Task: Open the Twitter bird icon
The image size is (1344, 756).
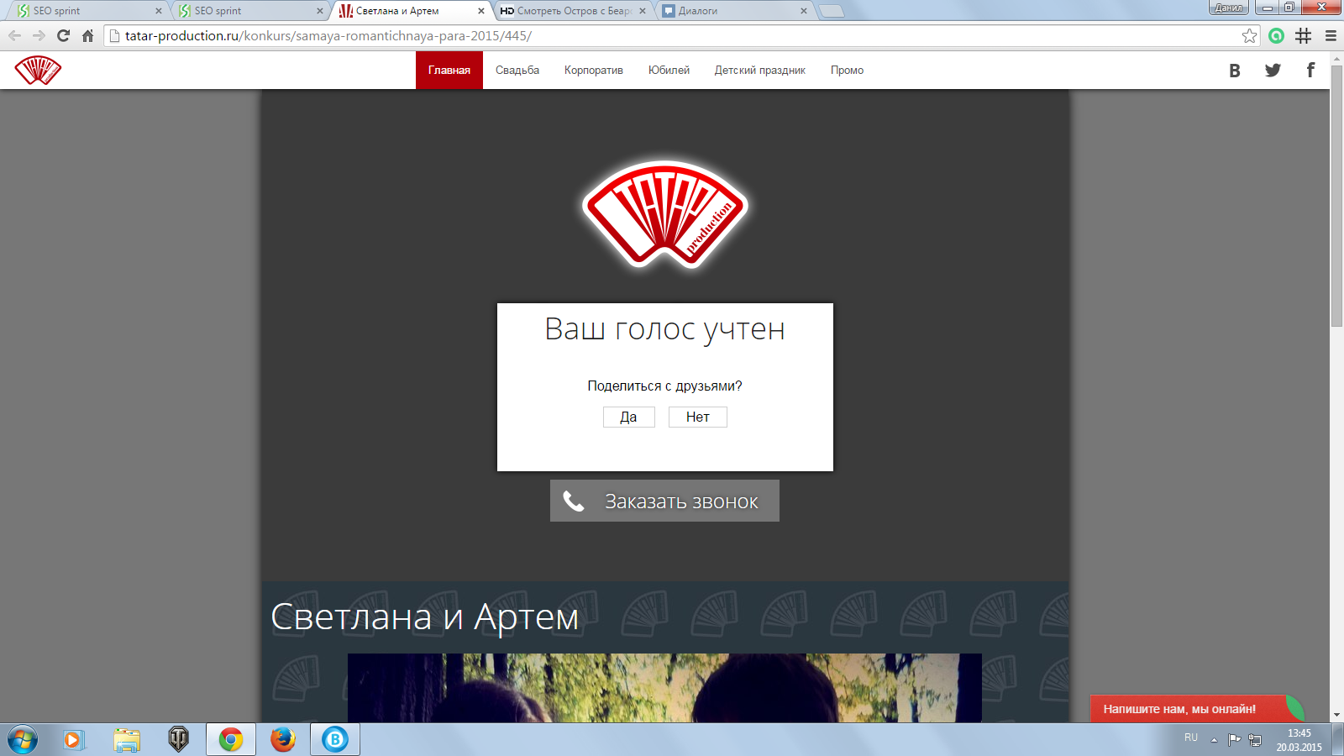Action: pos(1273,71)
